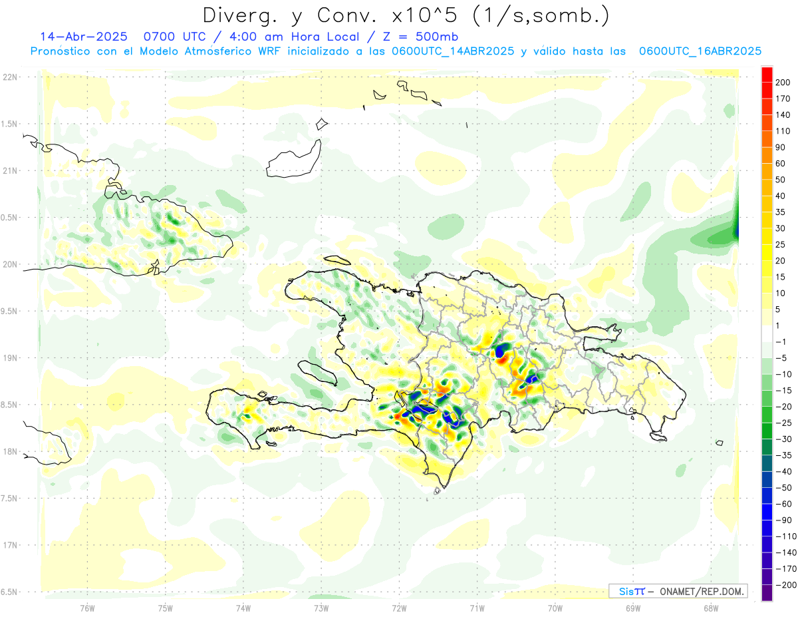Click the "0.5N" latitude axis label

(x=9, y=218)
